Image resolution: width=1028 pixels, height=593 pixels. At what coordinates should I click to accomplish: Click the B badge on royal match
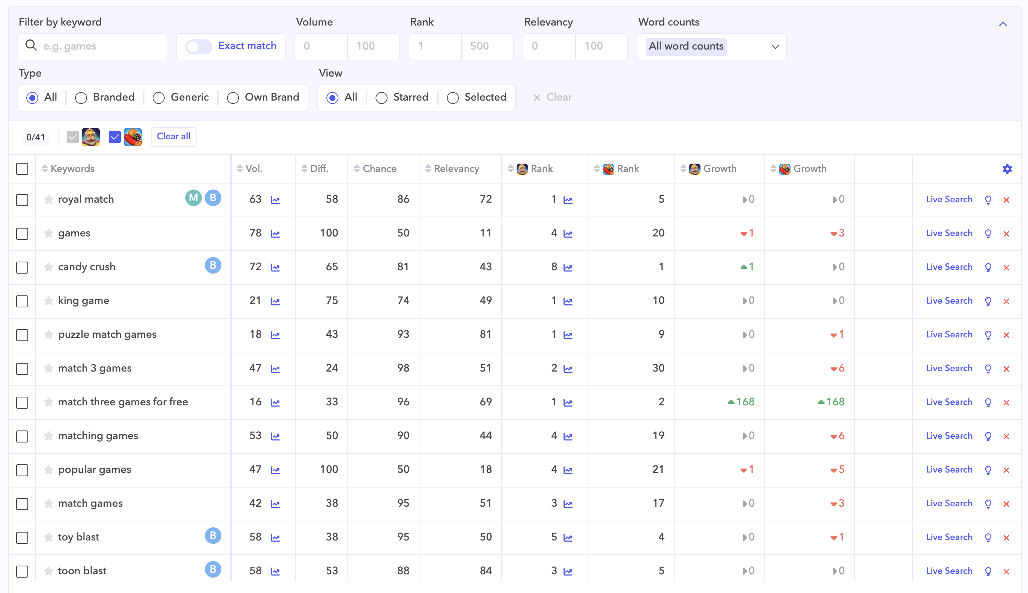point(213,198)
